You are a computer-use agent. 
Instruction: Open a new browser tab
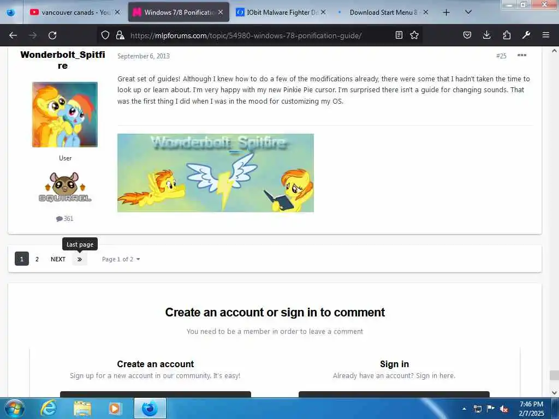tap(446, 13)
